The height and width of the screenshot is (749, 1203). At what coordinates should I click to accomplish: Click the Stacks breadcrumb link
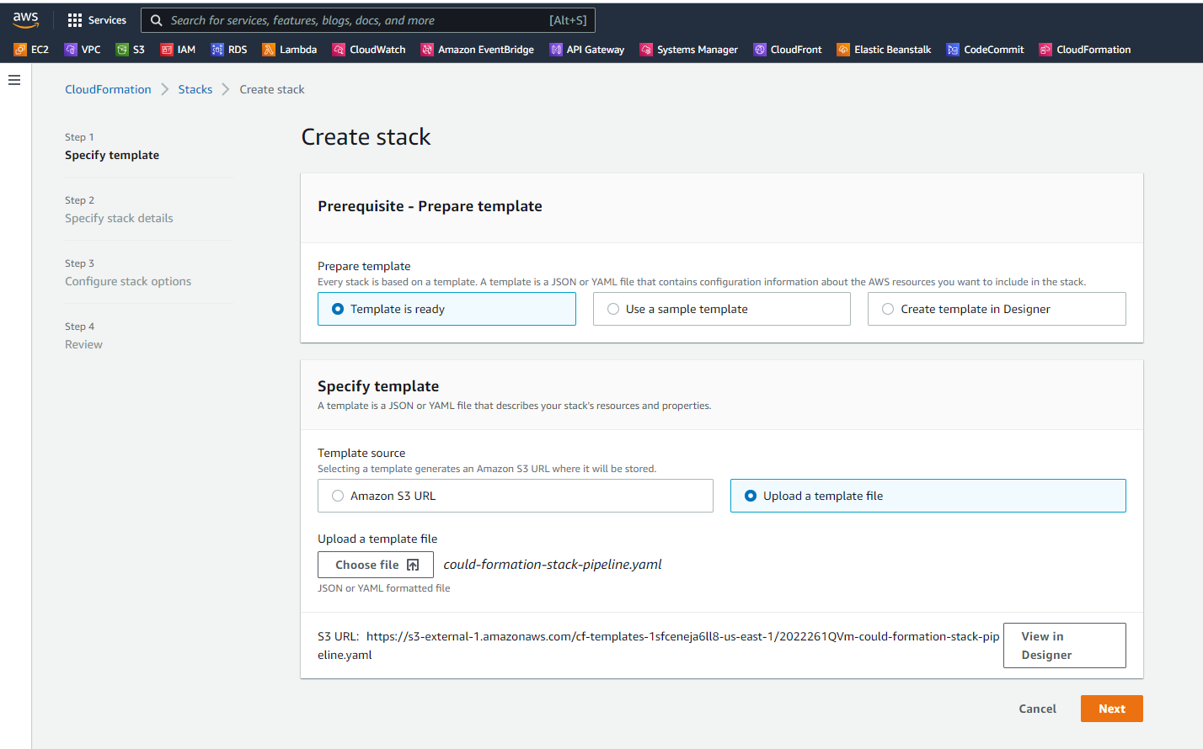coord(195,89)
